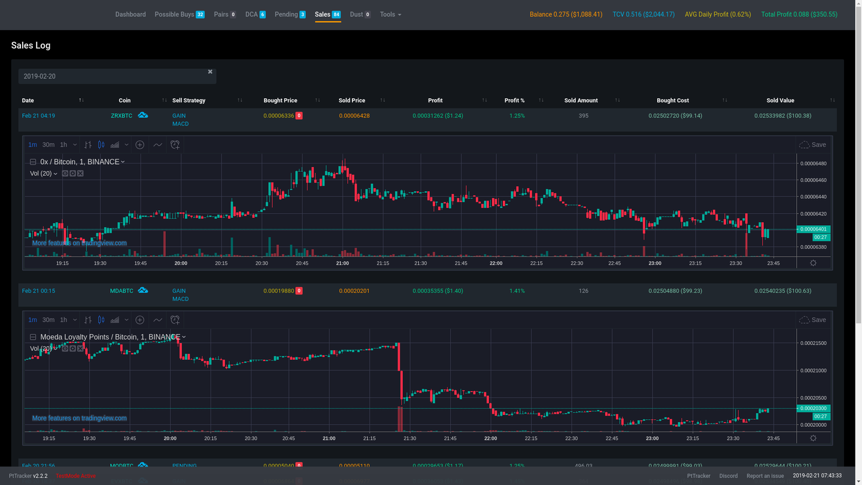The image size is (862, 485).
Task: Create alert with clock icon in Moeda chart
Action: [175, 320]
